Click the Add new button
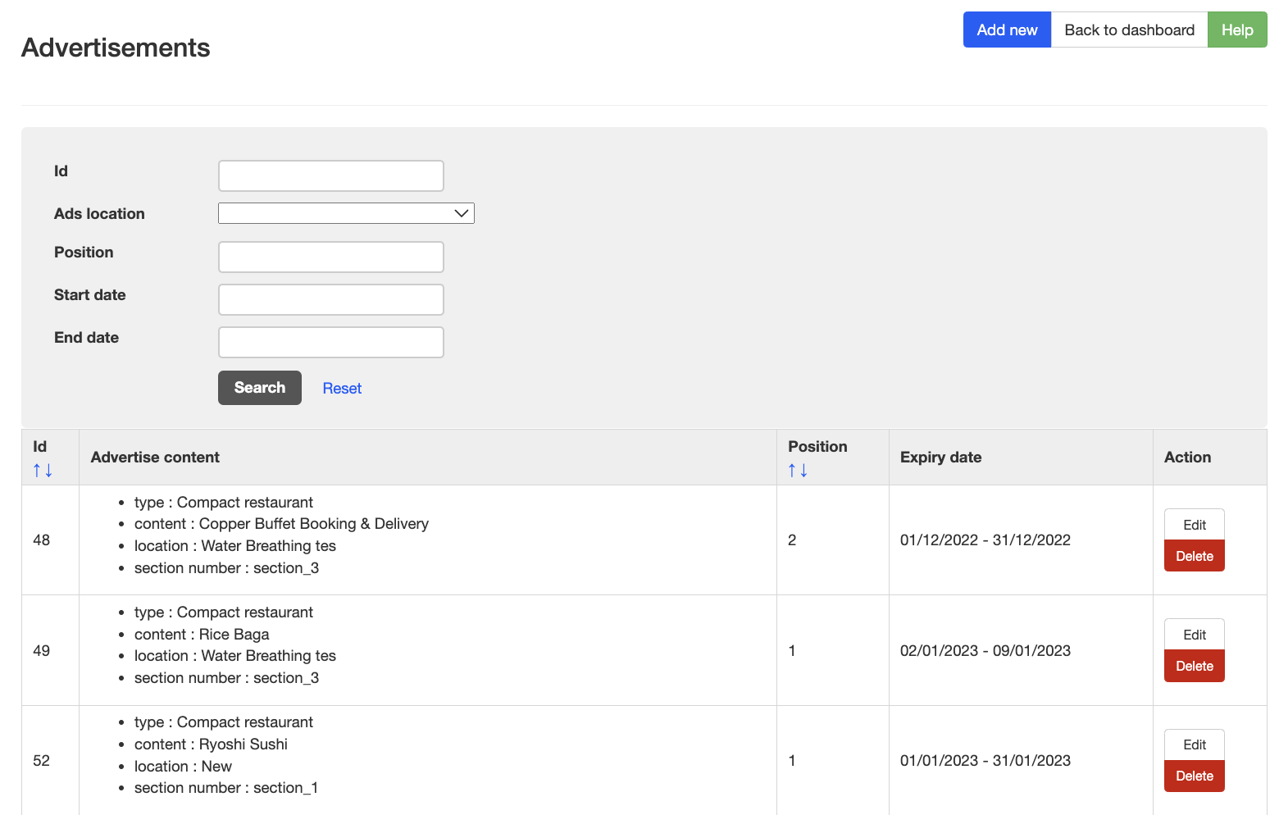This screenshot has height=815, width=1279. click(x=1006, y=30)
